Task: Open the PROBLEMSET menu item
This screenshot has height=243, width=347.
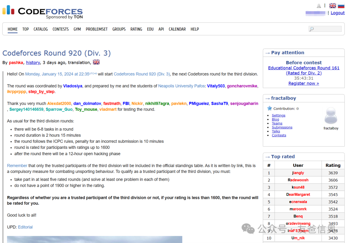Action: (97, 29)
